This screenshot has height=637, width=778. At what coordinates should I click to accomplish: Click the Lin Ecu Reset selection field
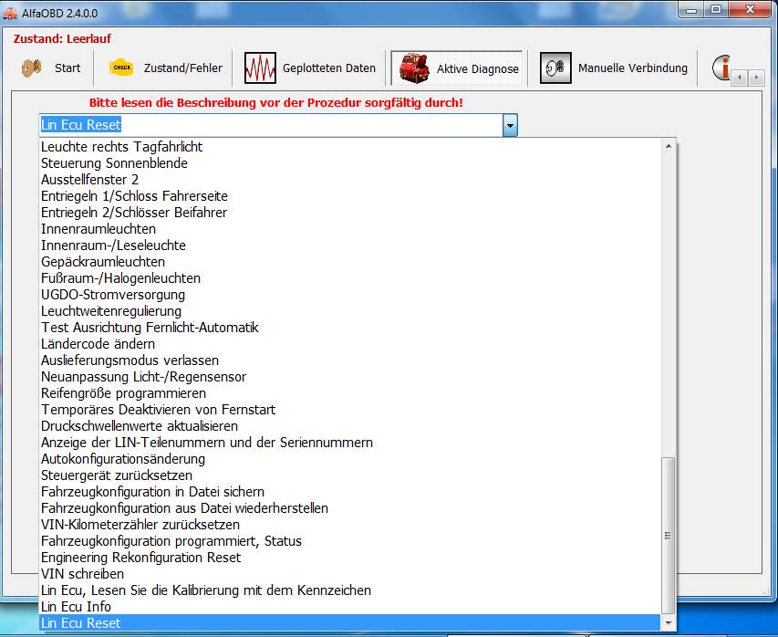tap(270, 125)
